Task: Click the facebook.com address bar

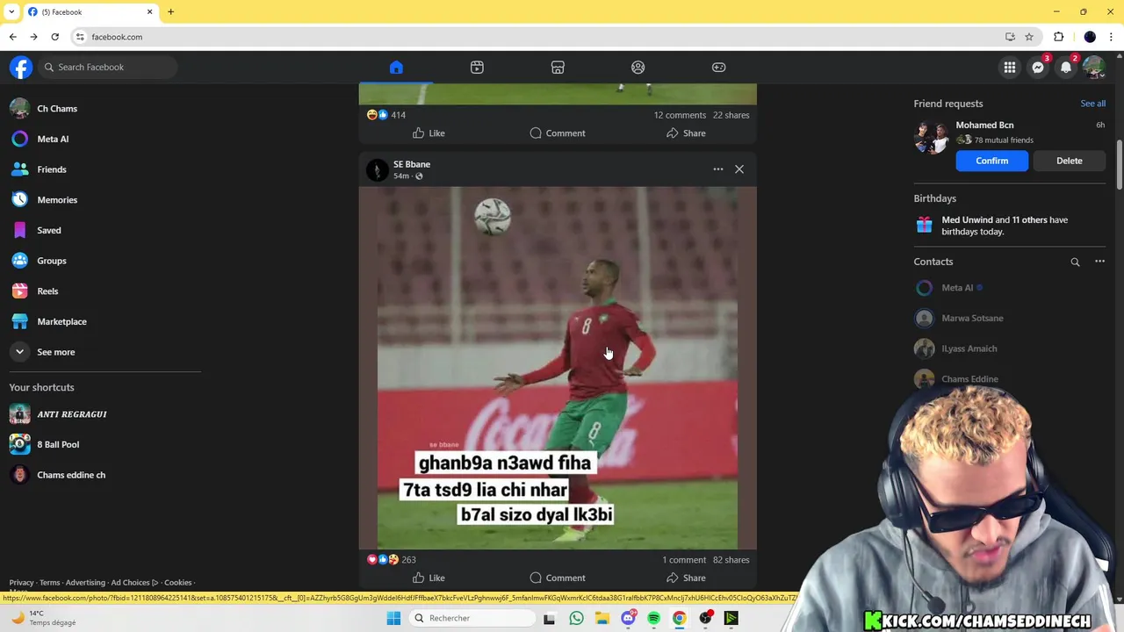Action: coord(544,37)
